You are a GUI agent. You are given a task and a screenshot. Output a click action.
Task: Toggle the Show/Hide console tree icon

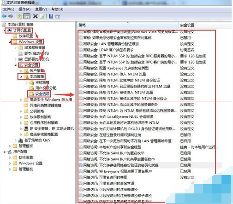pyautogui.click(x=27, y=16)
